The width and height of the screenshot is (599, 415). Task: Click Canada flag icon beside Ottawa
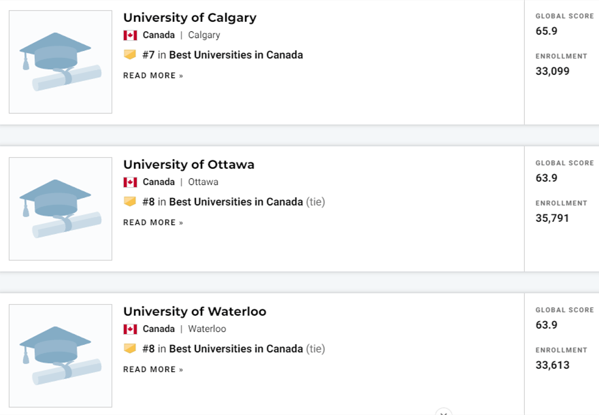pos(130,182)
